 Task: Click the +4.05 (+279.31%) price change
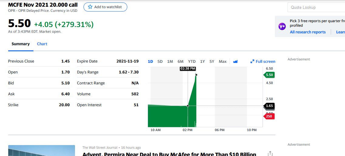[64, 24]
